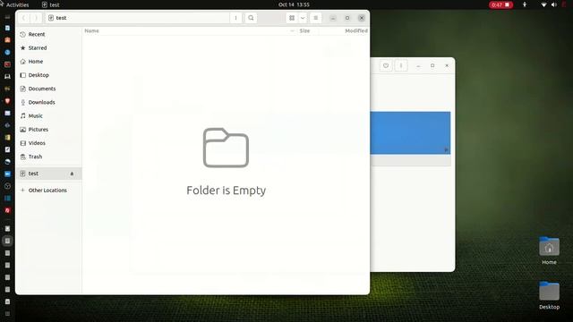Image resolution: width=573 pixels, height=322 pixels.
Task: Open the Home folder icon on the desktop
Action: click(549, 250)
